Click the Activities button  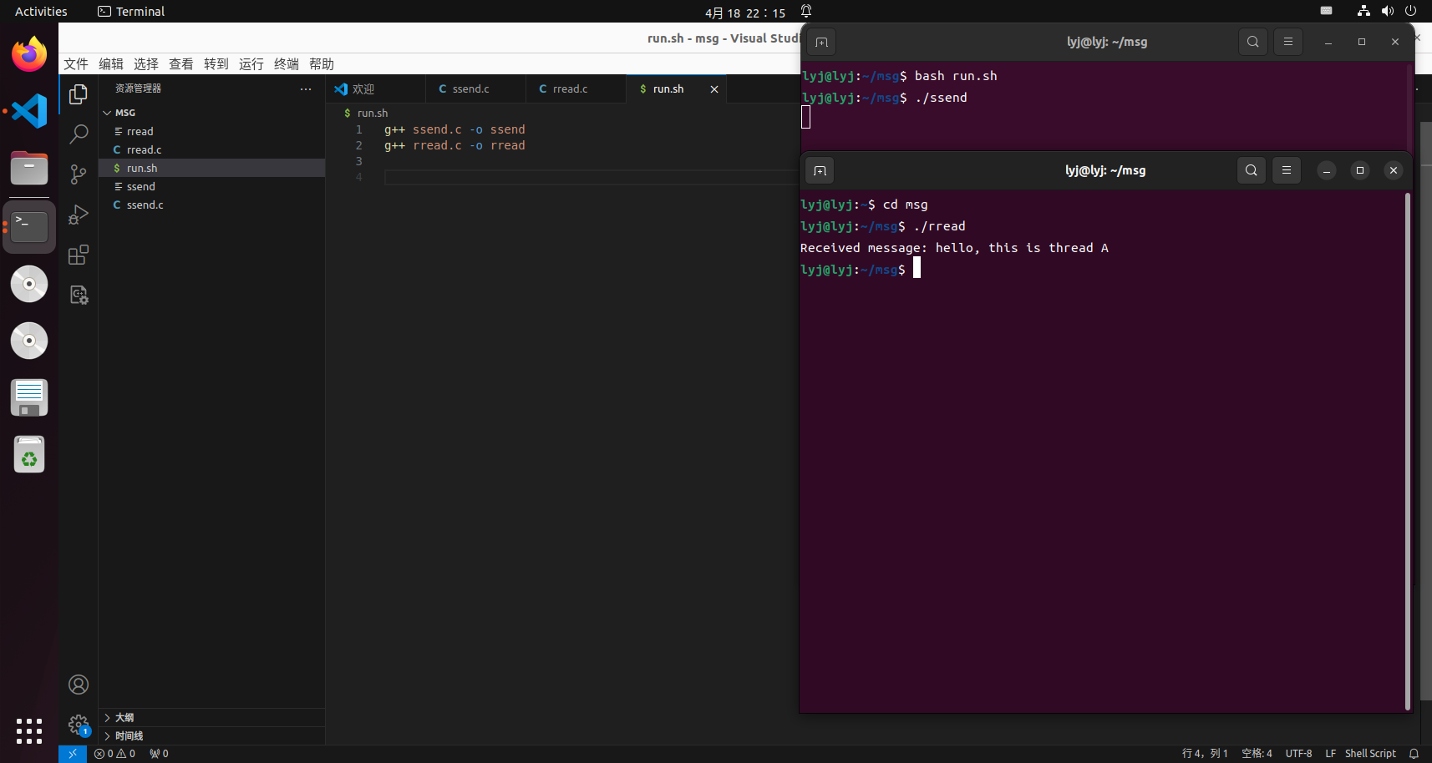(x=41, y=12)
